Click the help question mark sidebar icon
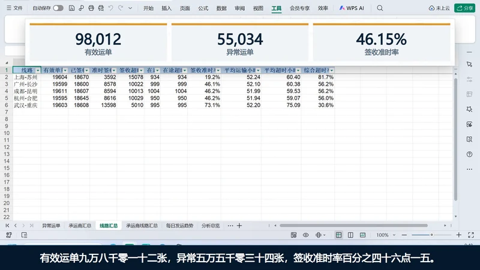The image size is (480, 270). pos(469,154)
